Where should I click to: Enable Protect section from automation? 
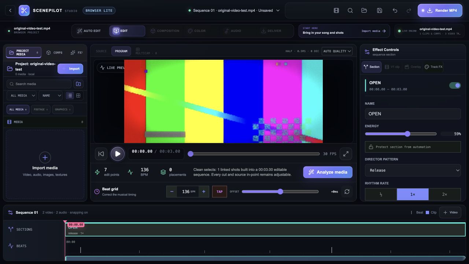pos(413,147)
